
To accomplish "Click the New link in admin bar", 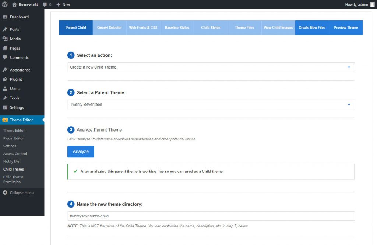I will pos(66,4).
